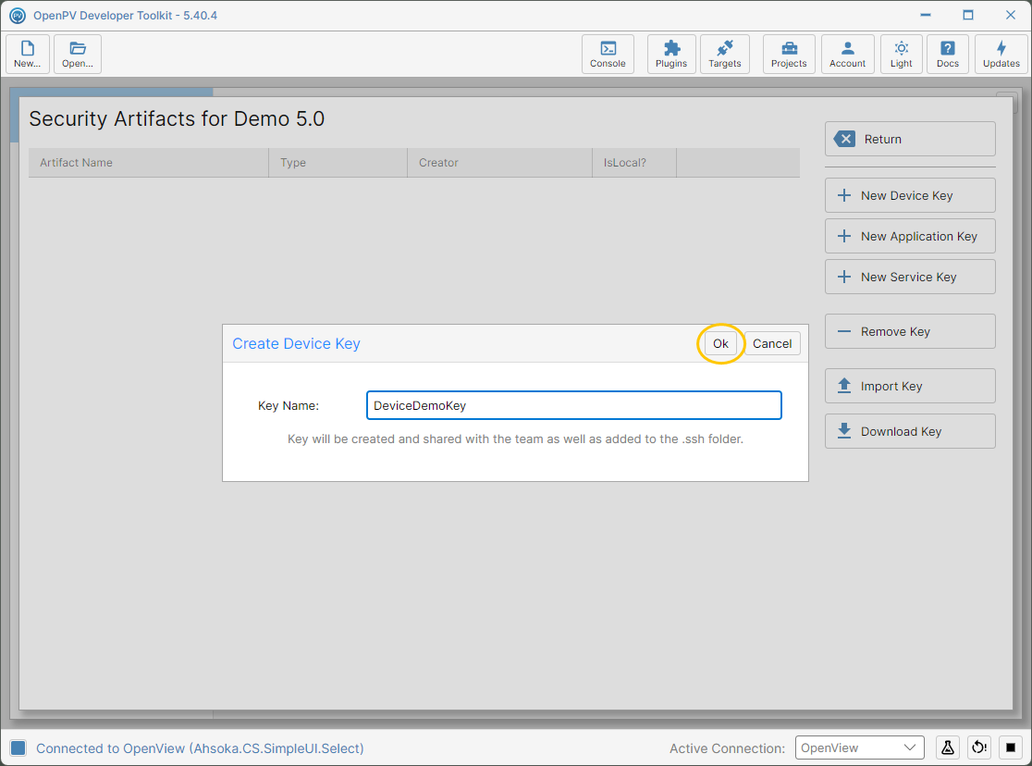
Task: Cancel the Create Device Key dialog
Action: 772,343
